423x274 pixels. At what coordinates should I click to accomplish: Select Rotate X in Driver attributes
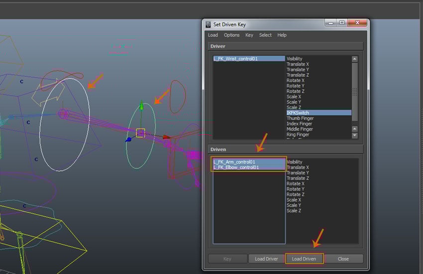296,81
